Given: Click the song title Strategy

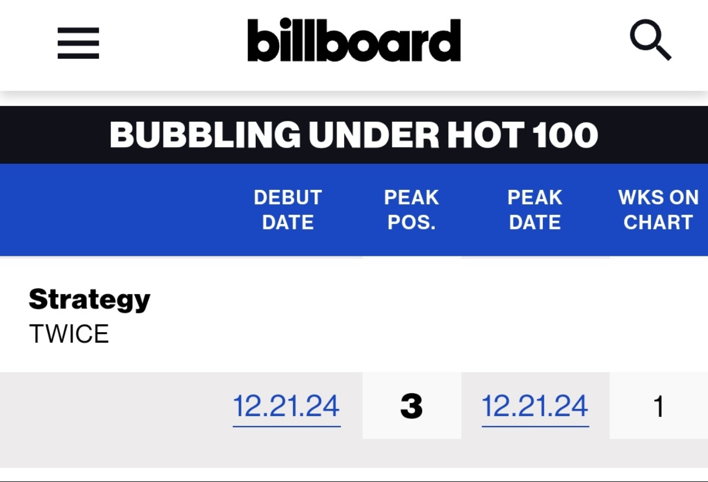Looking at the screenshot, I should 89,299.
